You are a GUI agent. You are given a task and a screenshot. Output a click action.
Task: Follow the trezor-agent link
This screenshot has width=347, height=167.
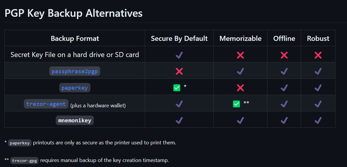pyautogui.click(x=46, y=104)
